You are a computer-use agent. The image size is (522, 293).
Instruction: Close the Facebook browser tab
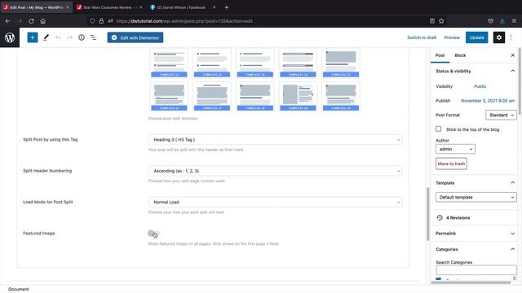coord(214,7)
